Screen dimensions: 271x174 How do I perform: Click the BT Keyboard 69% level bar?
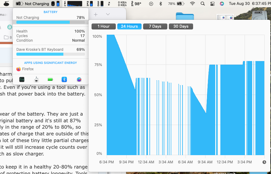tap(50, 54)
